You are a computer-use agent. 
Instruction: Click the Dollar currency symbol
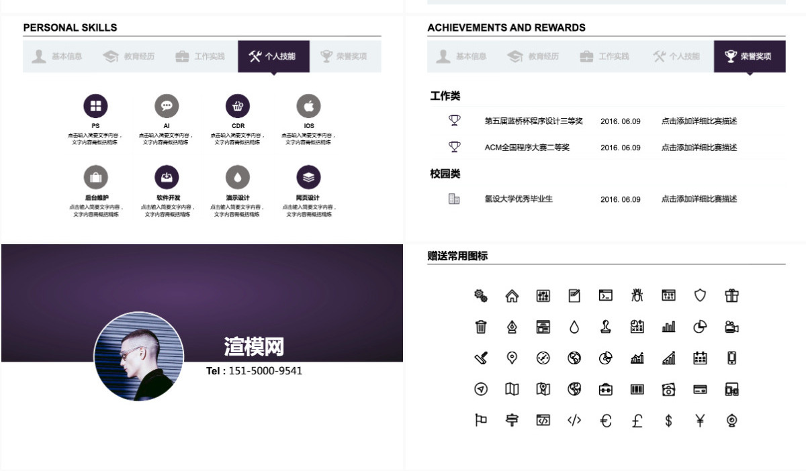click(x=668, y=421)
